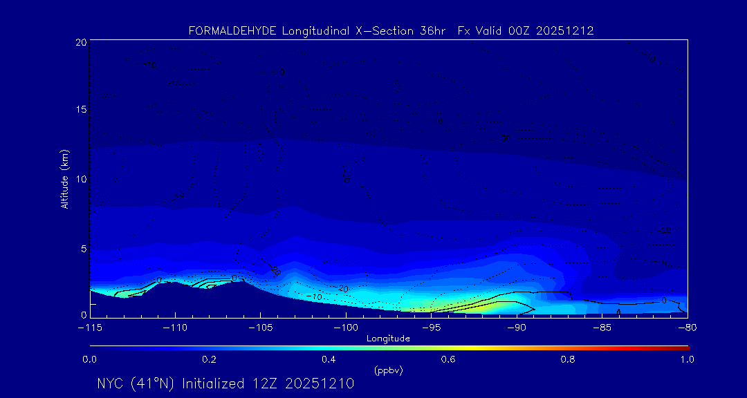Click the longitude tick label '-85'
Image resolution: width=747 pixels, height=398 pixels.
(x=602, y=328)
